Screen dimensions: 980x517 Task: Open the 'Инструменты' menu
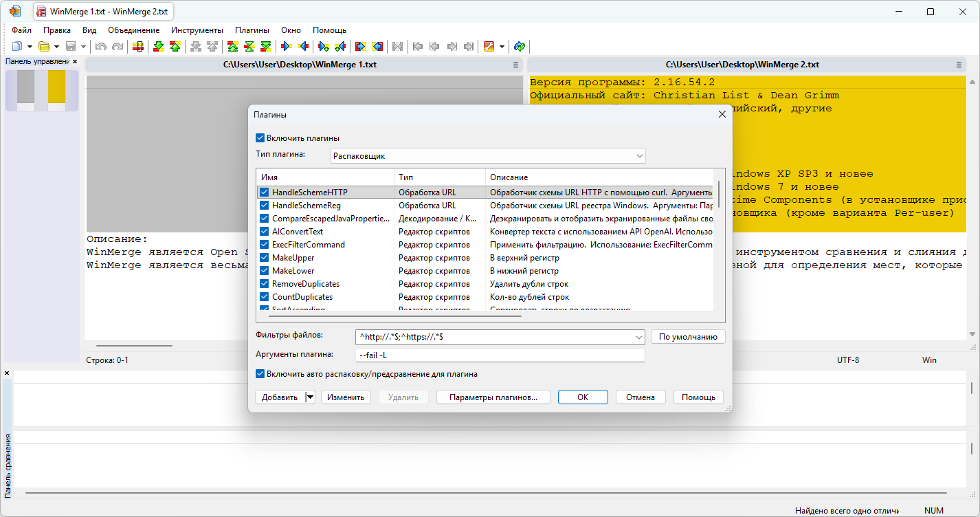197,30
